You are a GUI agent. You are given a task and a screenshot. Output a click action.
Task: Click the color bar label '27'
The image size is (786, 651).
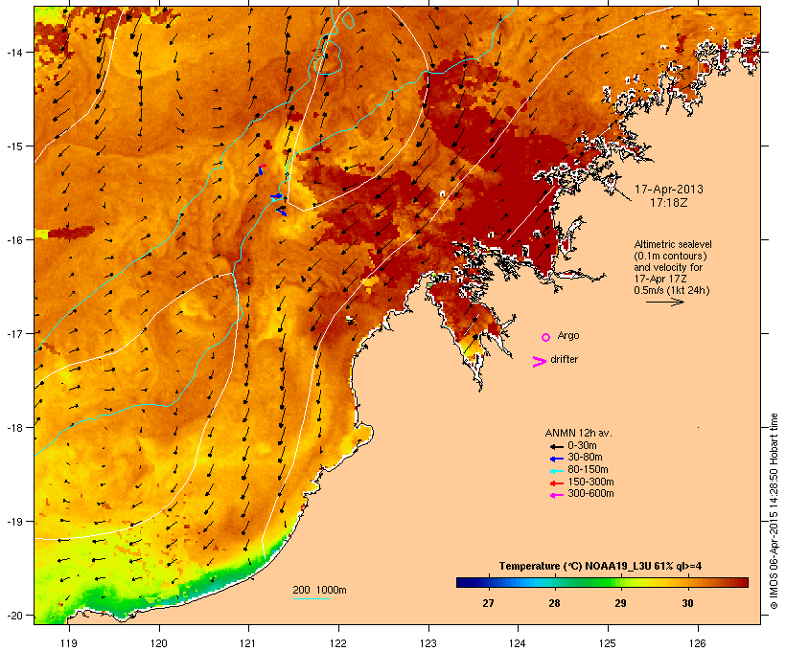pos(488,603)
